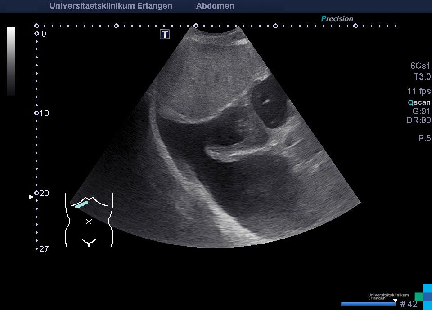This screenshot has height=310, width=432.
Task: Click Universitaetsklinikum Erlangen header title
Action: pos(111,6)
